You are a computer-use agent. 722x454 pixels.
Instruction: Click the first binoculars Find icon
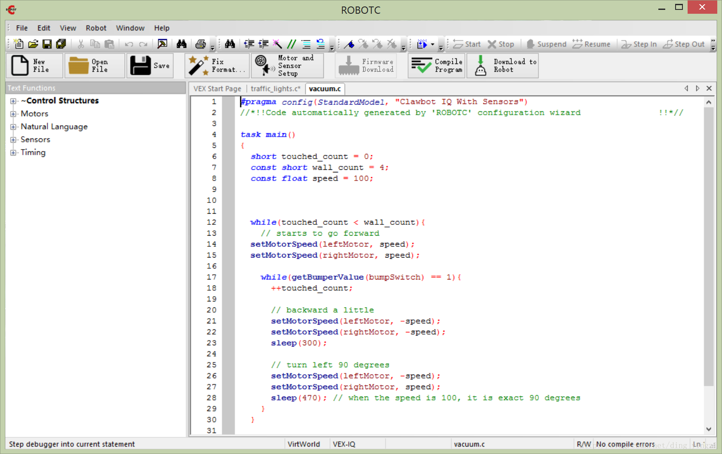pos(181,44)
